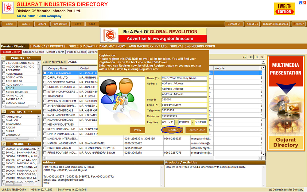Select the MANISH LAB CHEM PVT company row

(152, 143)
